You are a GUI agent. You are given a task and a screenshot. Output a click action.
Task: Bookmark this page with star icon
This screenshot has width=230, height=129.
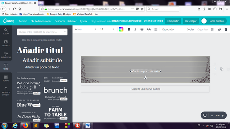(x=142, y=9)
